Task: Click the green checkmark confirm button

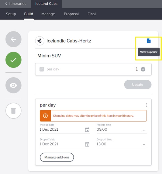Action: pos(13,60)
